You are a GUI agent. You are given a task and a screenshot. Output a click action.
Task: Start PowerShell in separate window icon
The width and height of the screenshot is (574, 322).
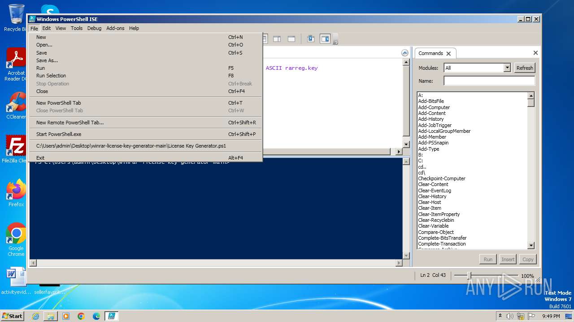pyautogui.click(x=311, y=39)
